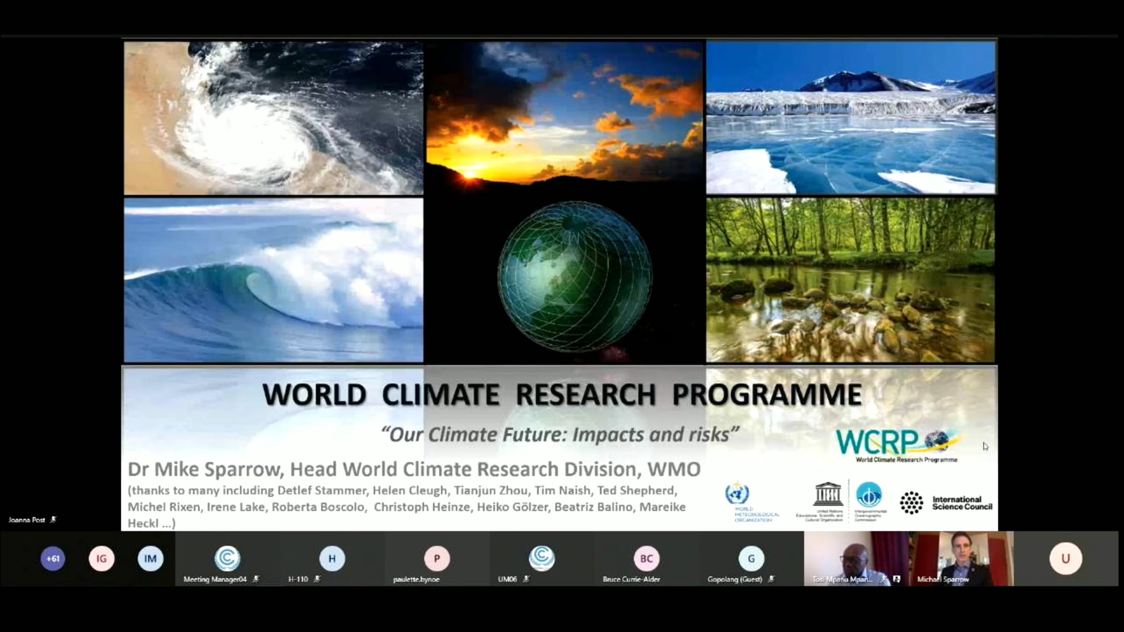Open the +61 more participants overflow badge

pos(53,559)
